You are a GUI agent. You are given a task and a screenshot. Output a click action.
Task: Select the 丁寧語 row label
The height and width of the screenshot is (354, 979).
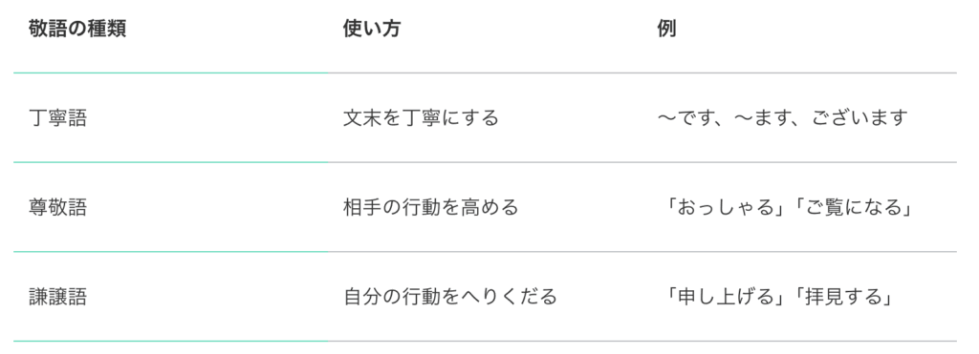pos(58,117)
